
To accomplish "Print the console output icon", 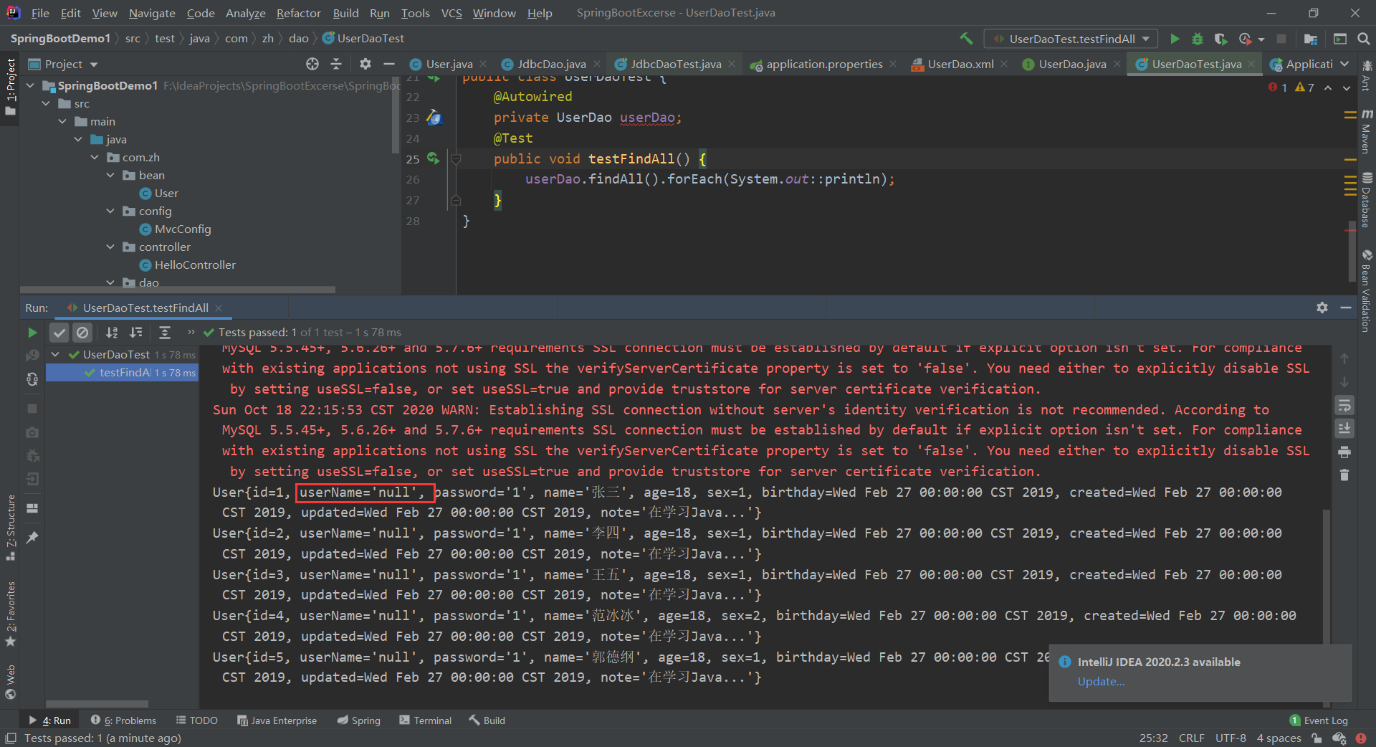I will [1344, 452].
